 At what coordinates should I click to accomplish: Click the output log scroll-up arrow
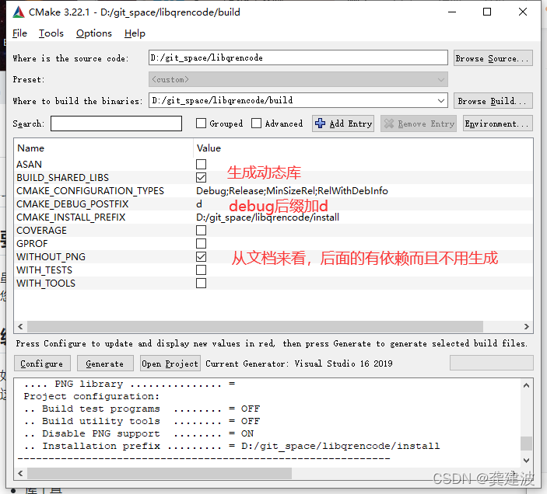coord(527,384)
